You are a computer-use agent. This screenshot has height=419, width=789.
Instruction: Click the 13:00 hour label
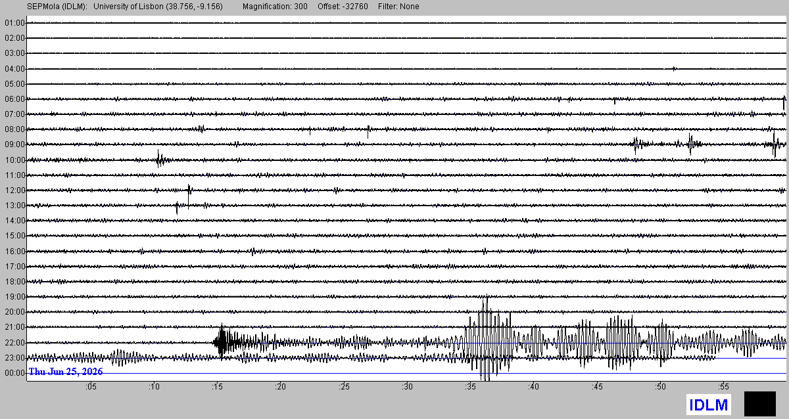[14, 206]
